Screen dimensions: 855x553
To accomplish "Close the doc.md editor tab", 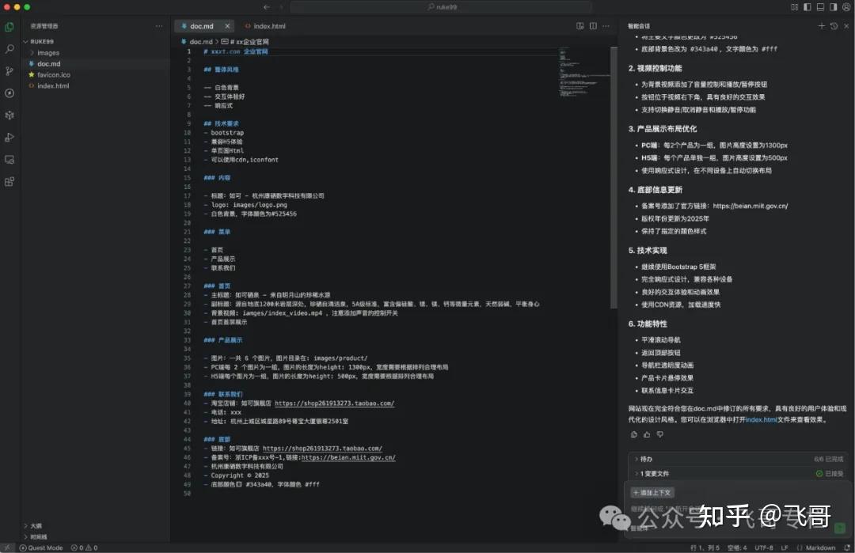I will tap(227, 26).
